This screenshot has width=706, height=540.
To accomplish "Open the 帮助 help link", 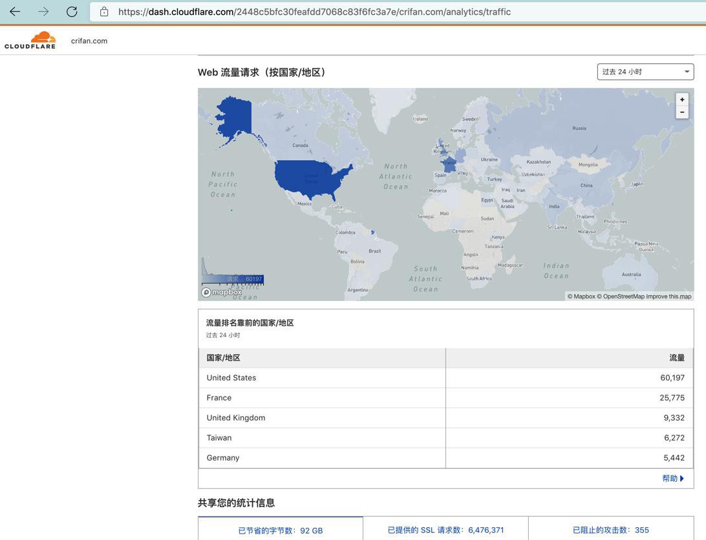I will pos(672,479).
